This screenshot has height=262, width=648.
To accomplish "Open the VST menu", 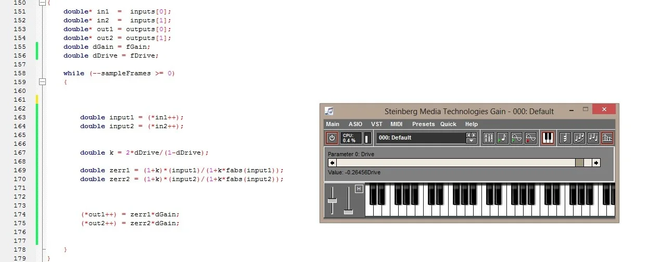I will (377, 124).
